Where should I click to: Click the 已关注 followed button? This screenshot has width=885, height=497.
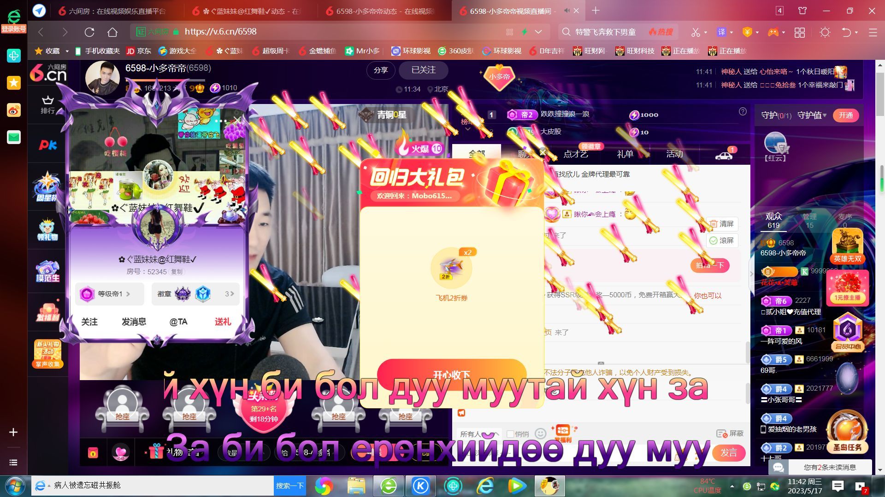click(423, 70)
